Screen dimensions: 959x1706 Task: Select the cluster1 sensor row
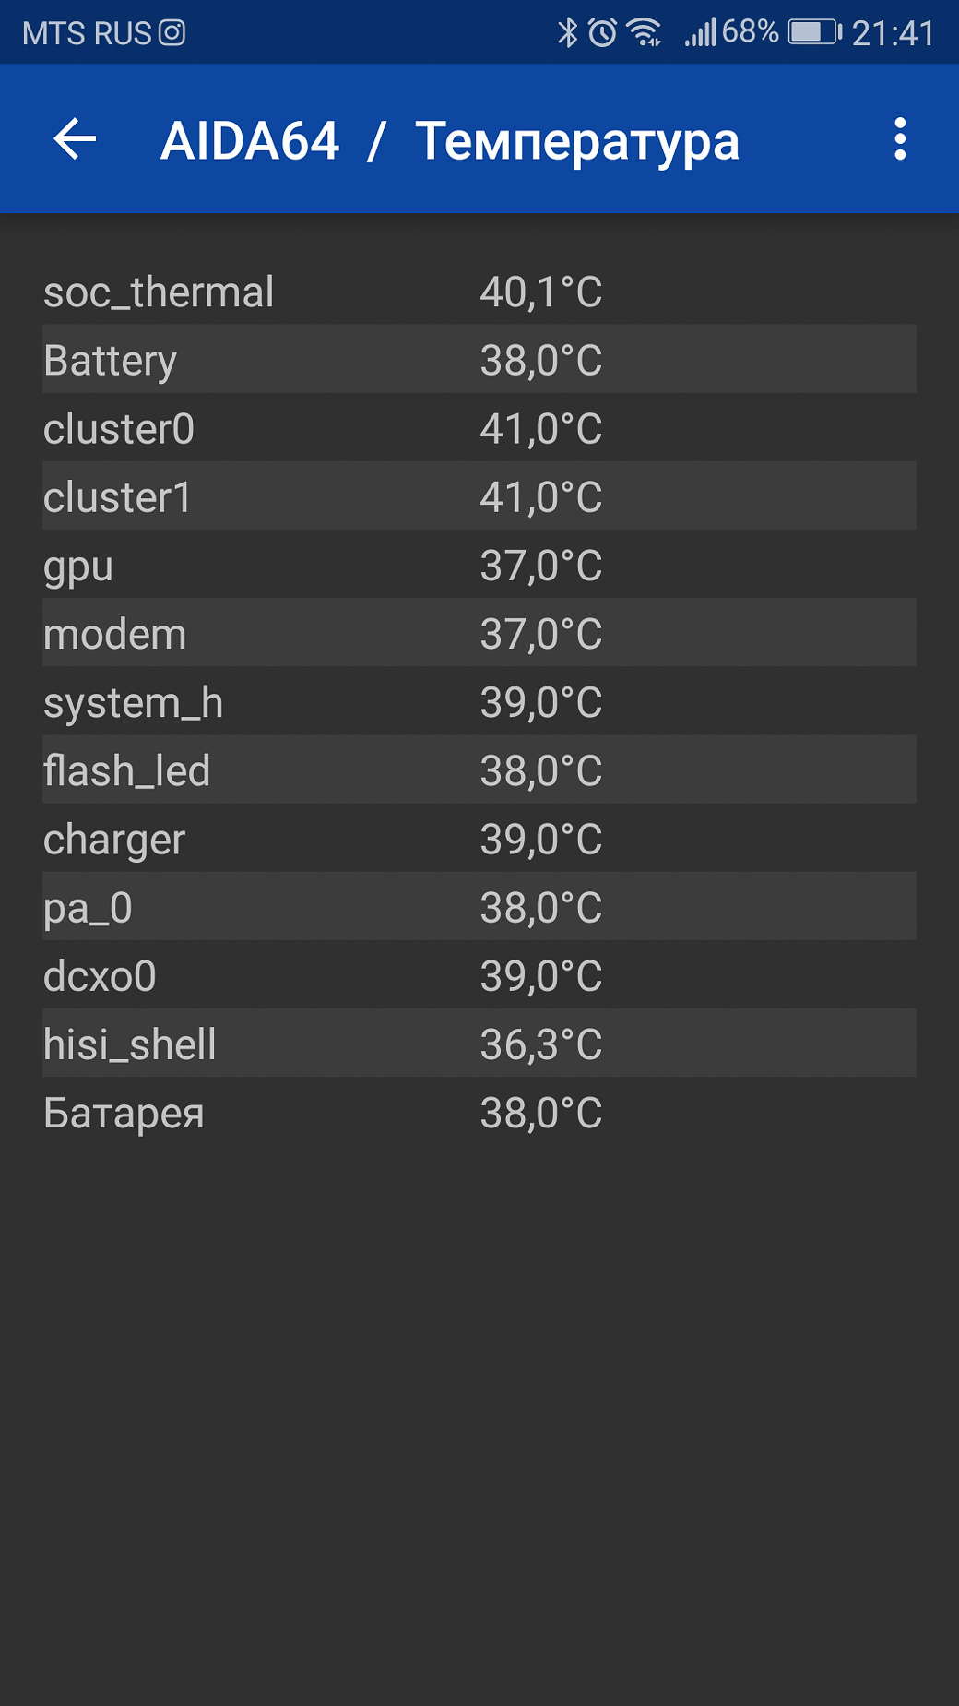[479, 496]
